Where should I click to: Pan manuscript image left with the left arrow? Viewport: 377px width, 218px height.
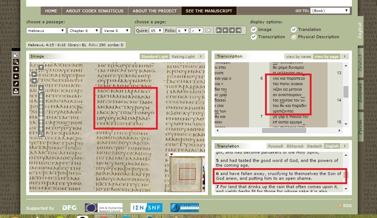pyautogui.click(x=34, y=74)
